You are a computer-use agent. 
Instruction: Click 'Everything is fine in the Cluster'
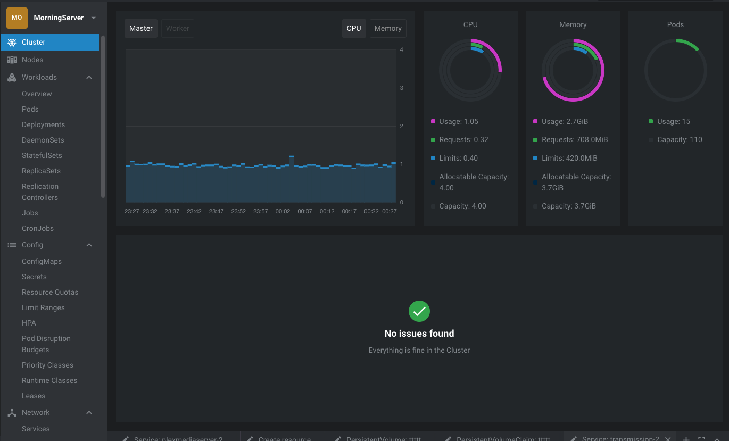(x=419, y=350)
